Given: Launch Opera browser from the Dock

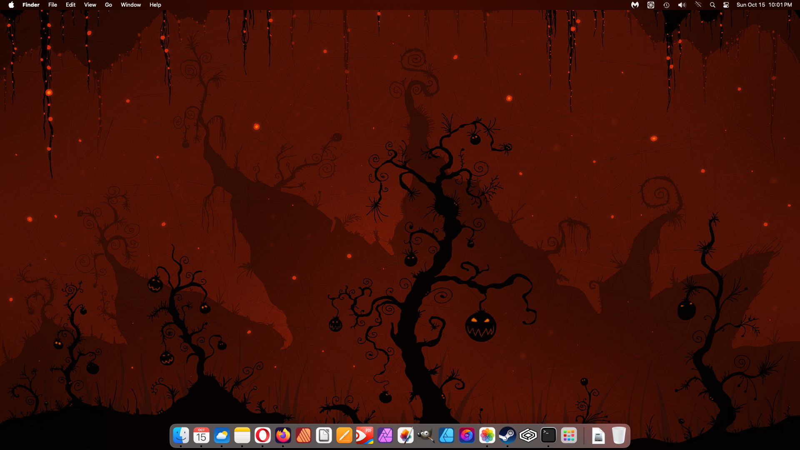Looking at the screenshot, I should pos(262,436).
